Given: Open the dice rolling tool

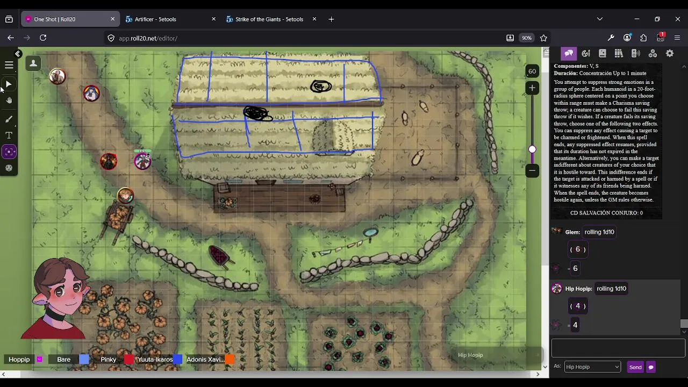Looking at the screenshot, I should click(x=9, y=168).
